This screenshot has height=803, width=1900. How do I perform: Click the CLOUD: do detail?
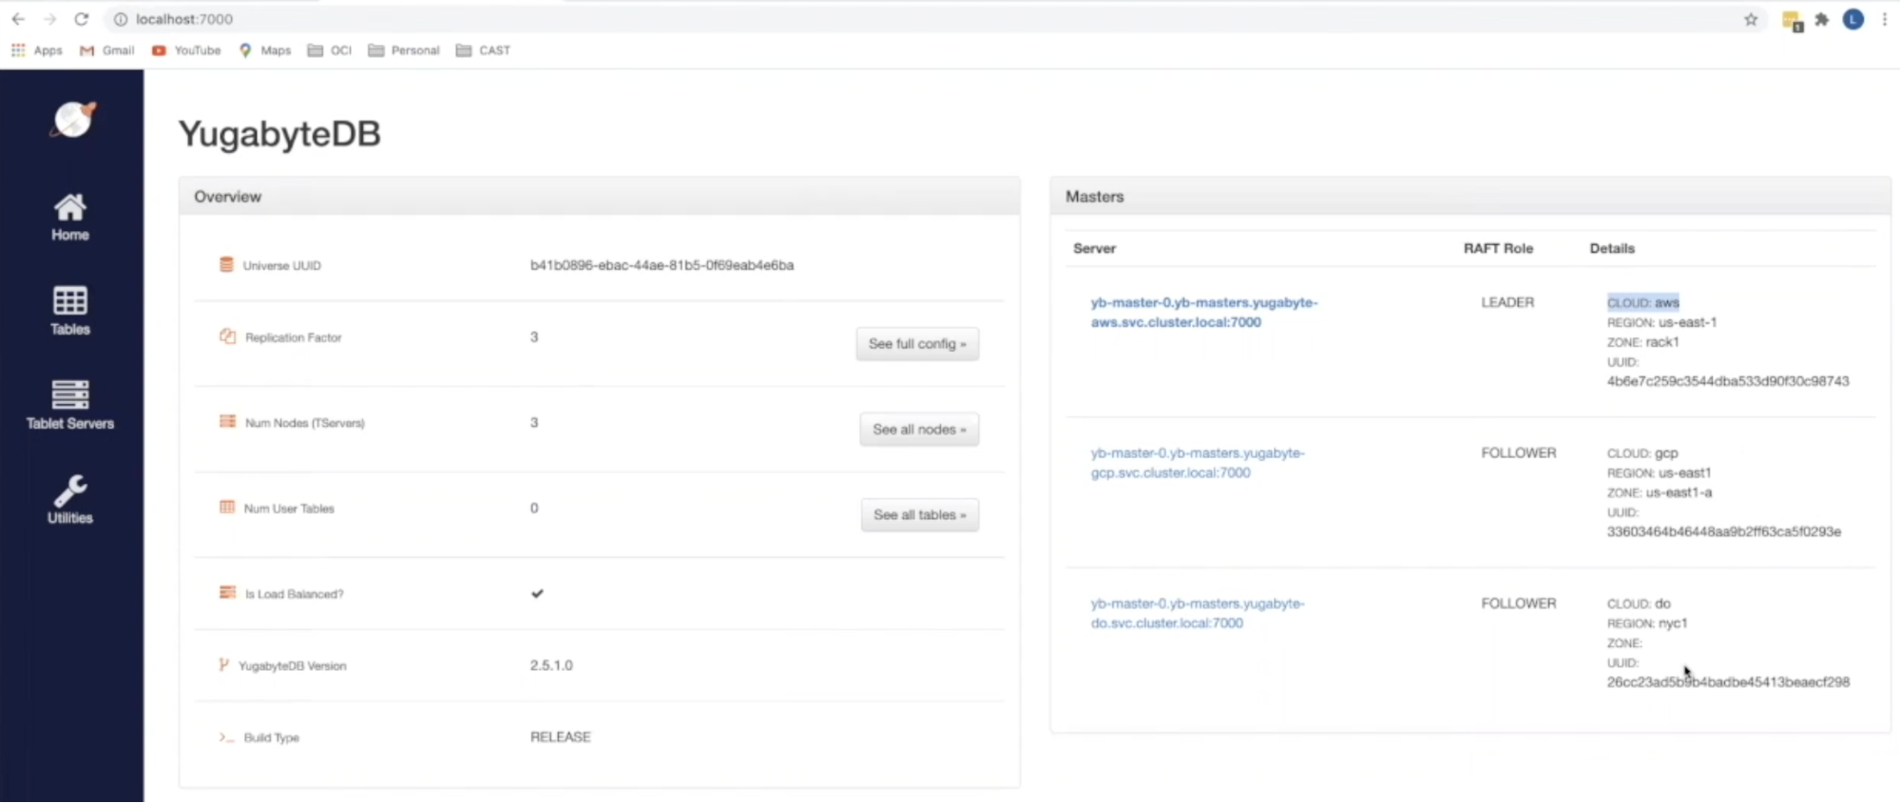pos(1639,603)
